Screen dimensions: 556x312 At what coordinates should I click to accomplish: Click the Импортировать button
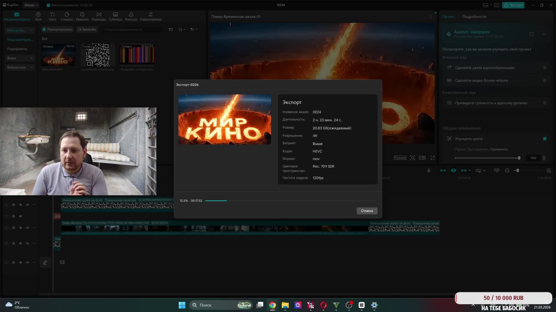point(57,29)
